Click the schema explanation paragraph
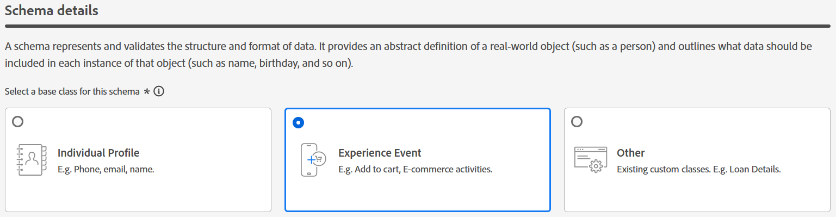This screenshot has height=217, width=836. [x=408, y=55]
